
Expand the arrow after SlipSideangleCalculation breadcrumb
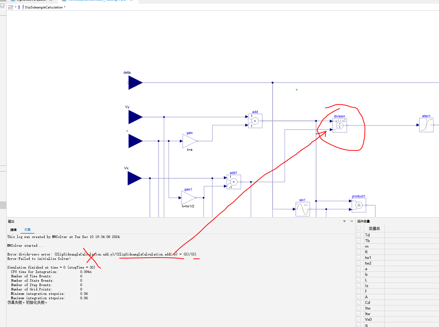pyautogui.click(x=65, y=7)
